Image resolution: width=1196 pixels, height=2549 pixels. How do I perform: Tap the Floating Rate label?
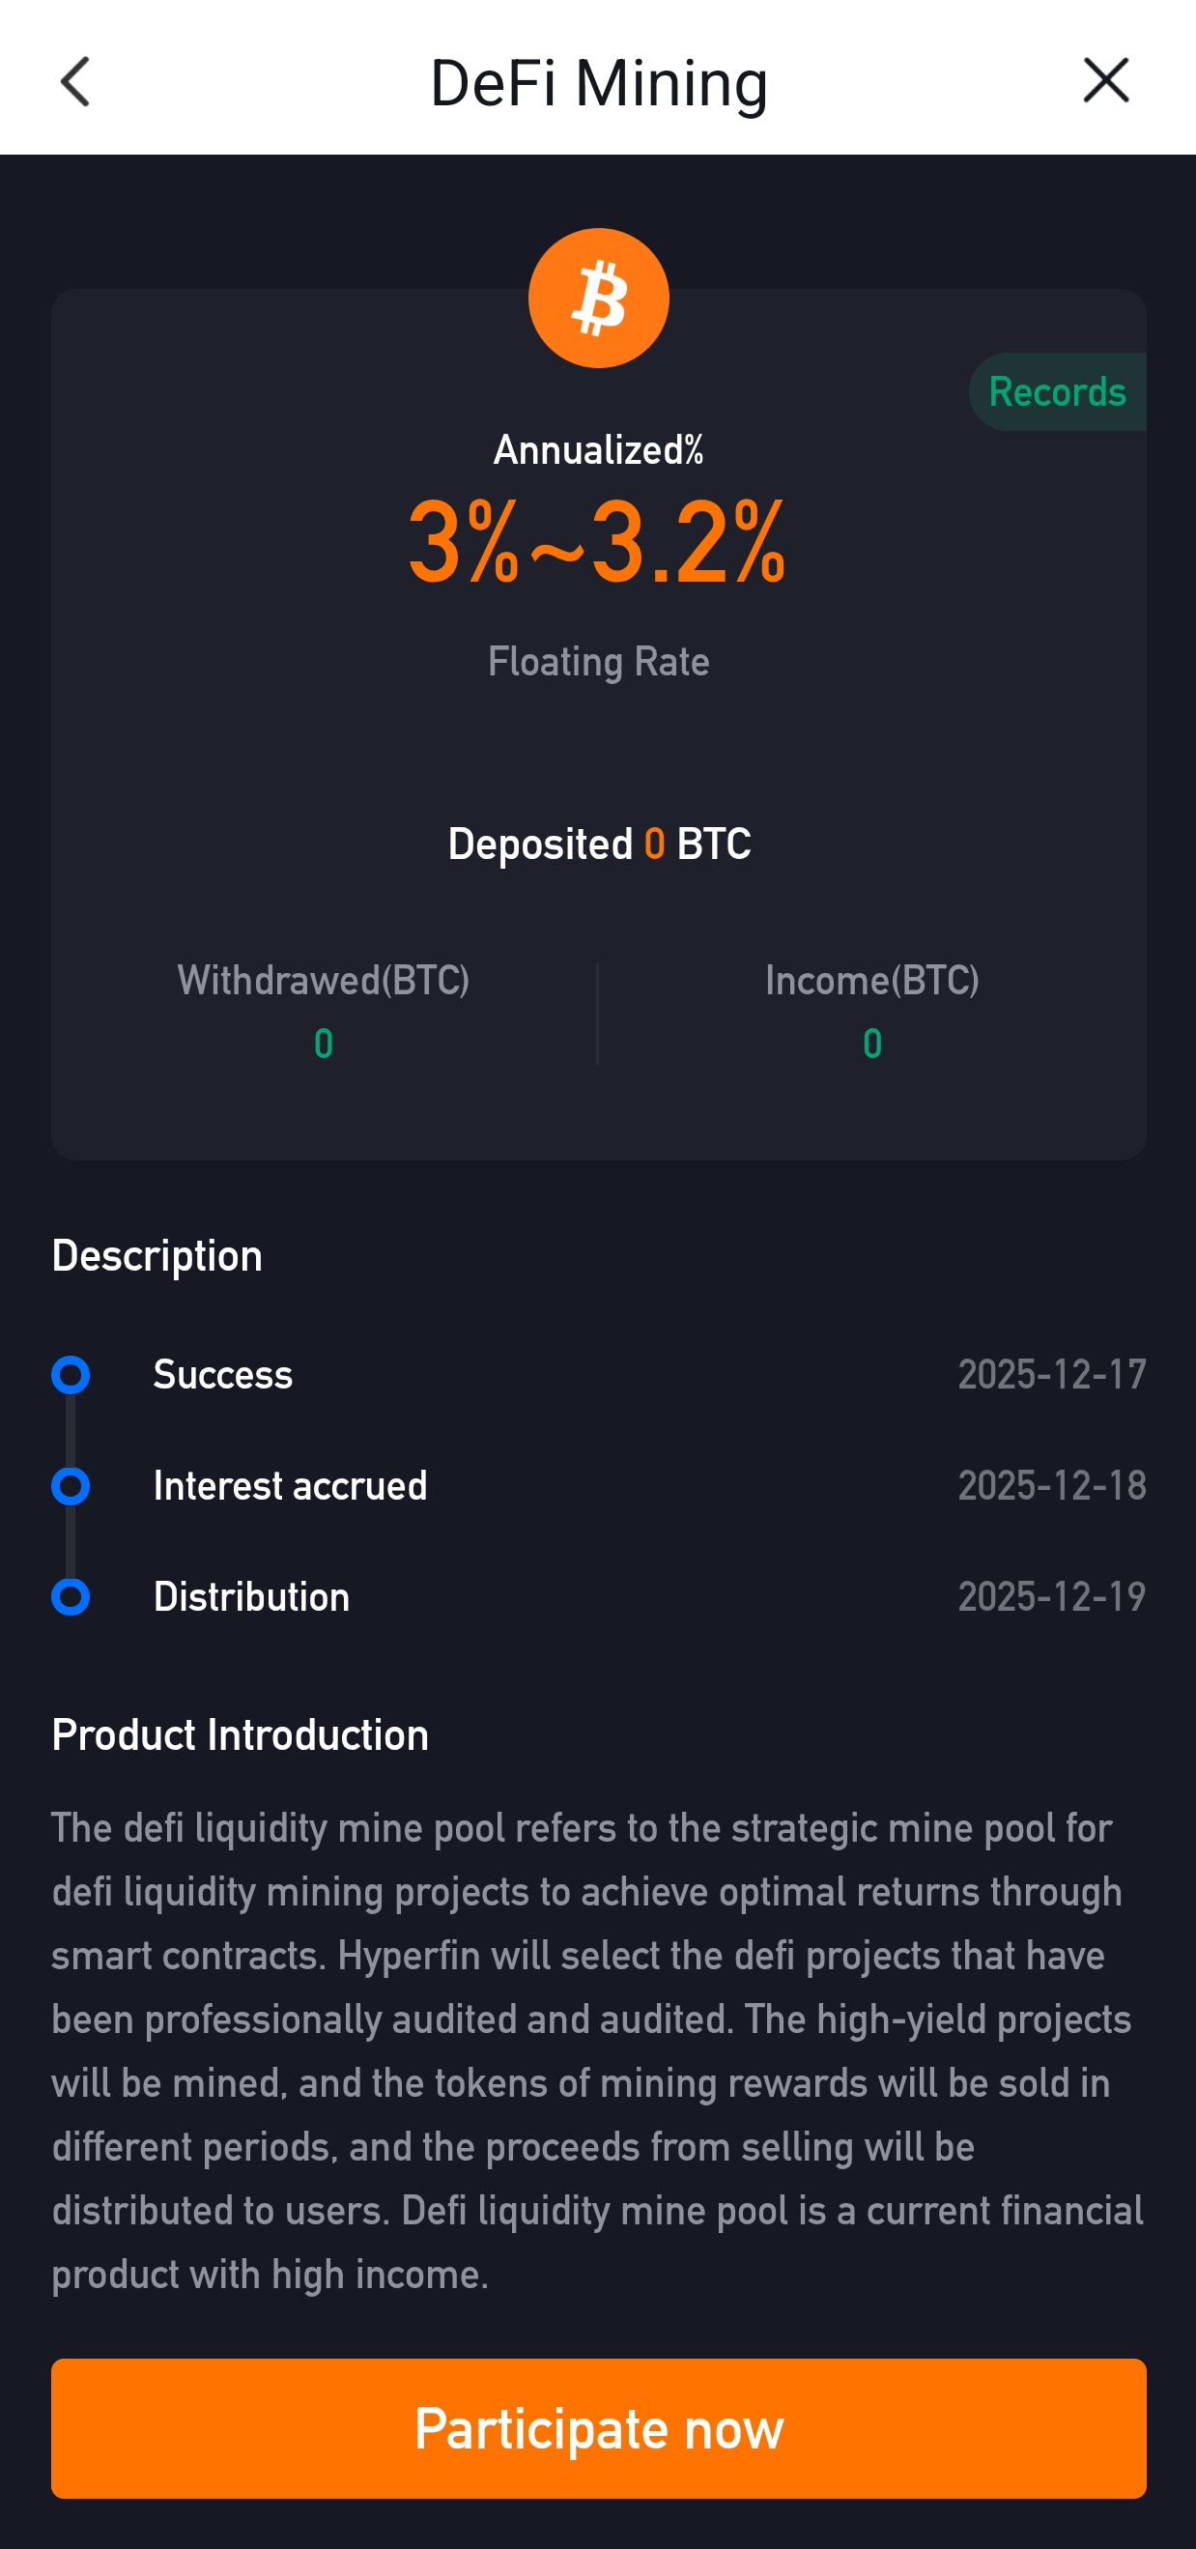pyautogui.click(x=599, y=661)
